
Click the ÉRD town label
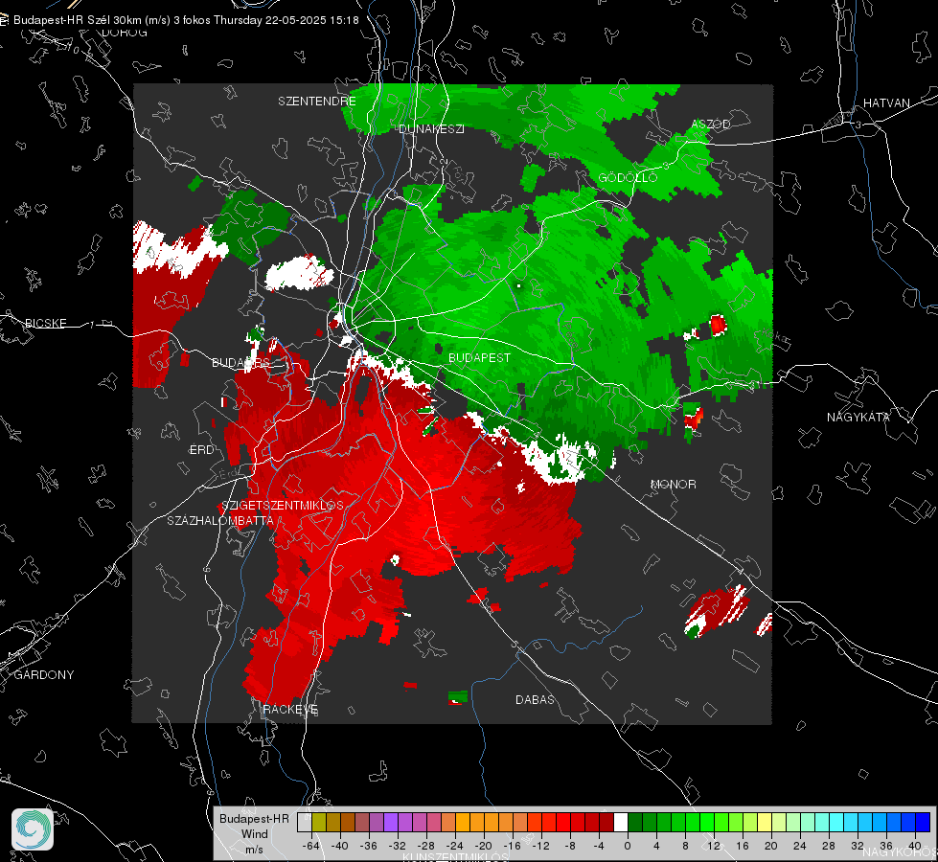[x=201, y=450]
